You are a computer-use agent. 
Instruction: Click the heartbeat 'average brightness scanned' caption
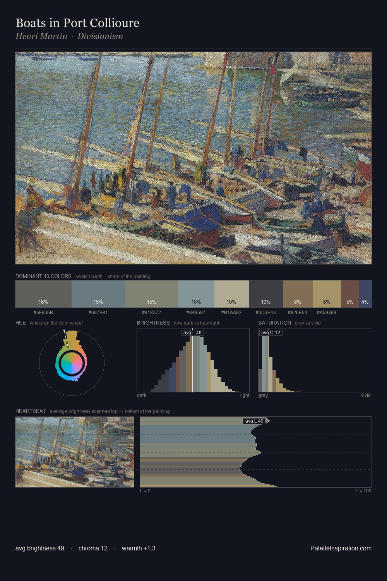coord(110,411)
